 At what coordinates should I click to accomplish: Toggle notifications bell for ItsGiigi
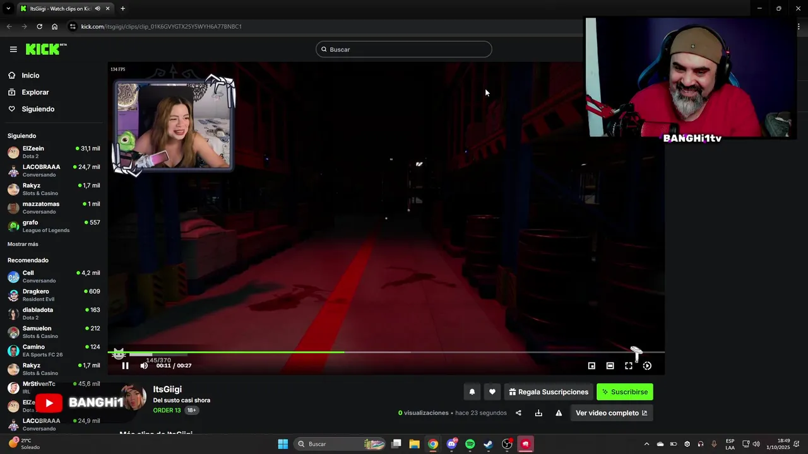coord(472,392)
